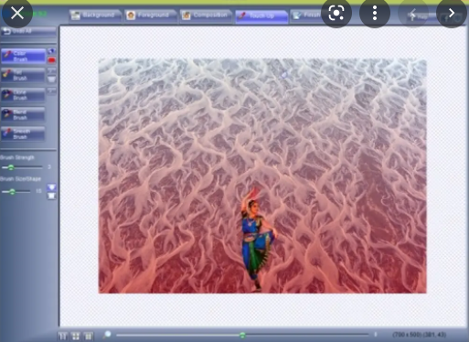Click the eyedropper icon beside Color Brush

tap(51, 51)
